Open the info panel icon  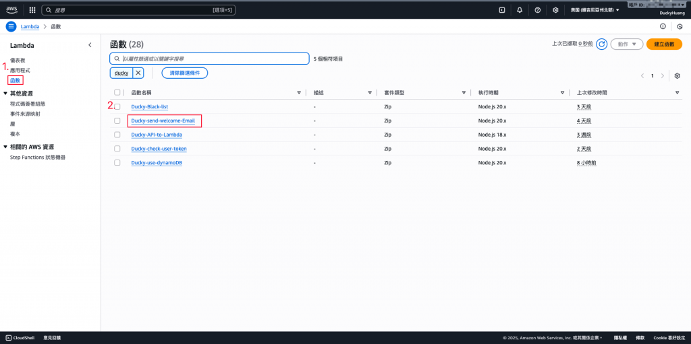click(663, 26)
